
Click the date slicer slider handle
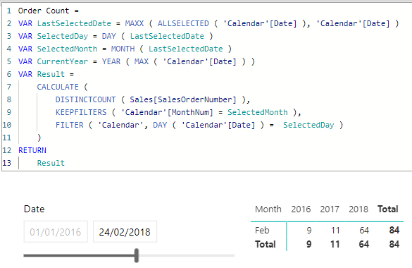coord(137,255)
